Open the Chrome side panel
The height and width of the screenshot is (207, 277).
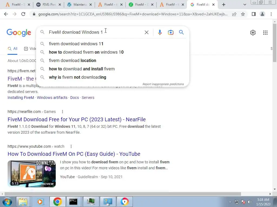[254, 14]
